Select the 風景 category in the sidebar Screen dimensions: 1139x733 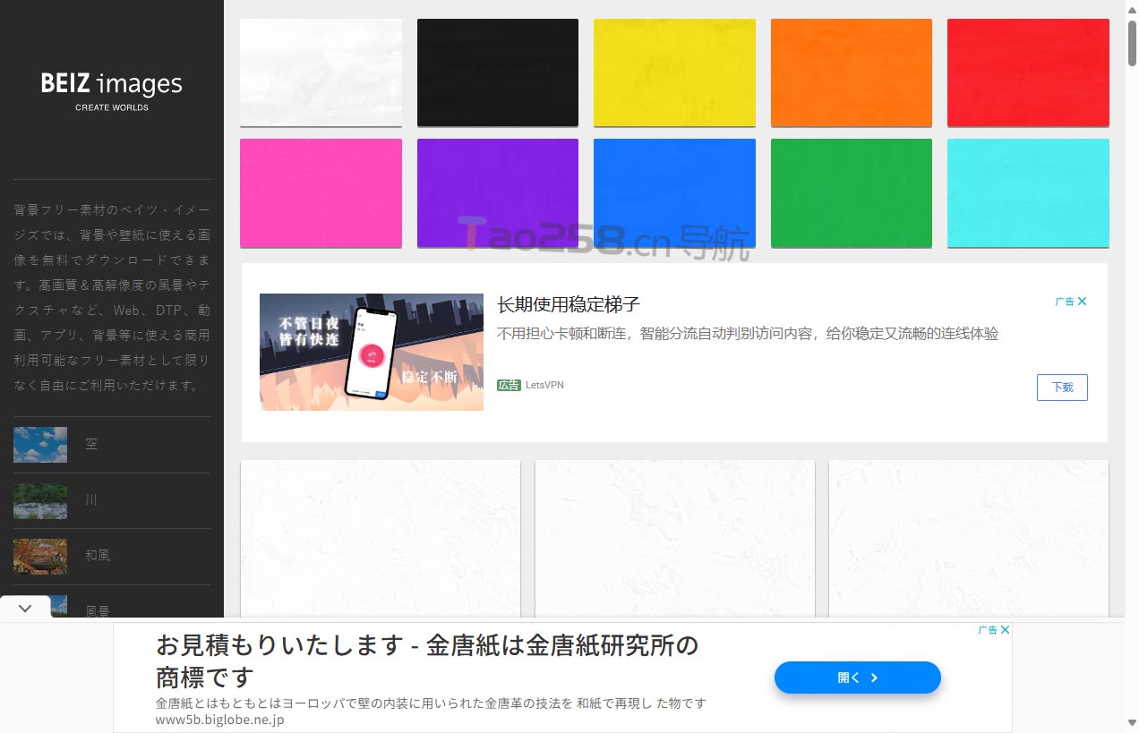[98, 611]
